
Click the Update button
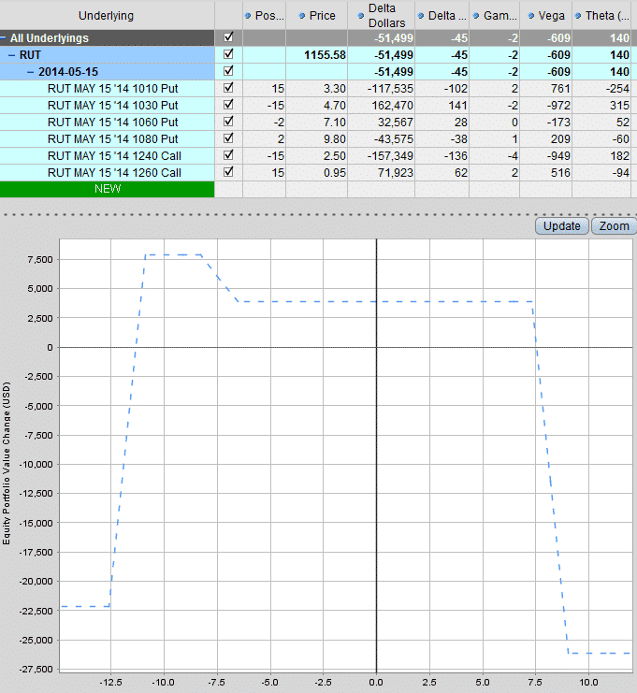(562, 225)
